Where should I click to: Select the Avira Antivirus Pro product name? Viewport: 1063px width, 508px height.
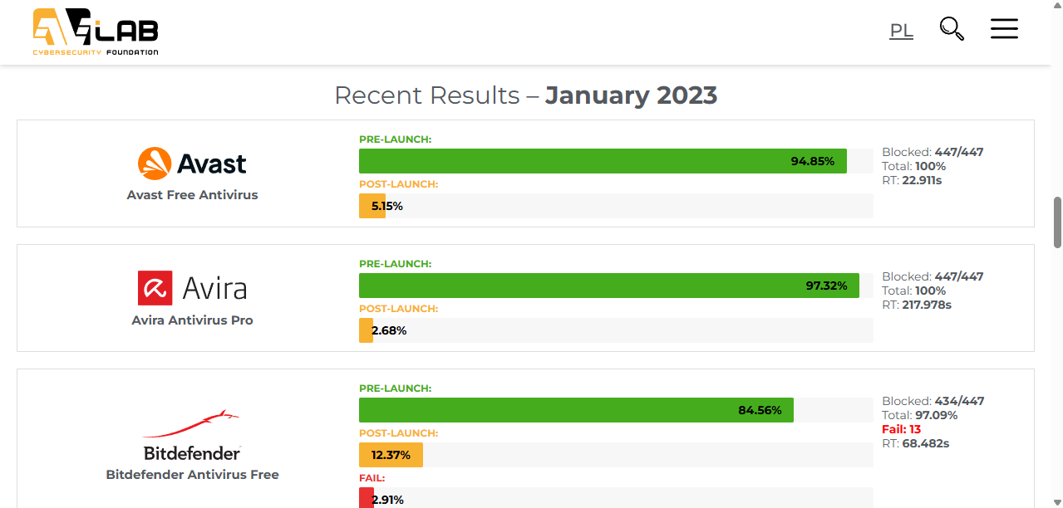(192, 320)
